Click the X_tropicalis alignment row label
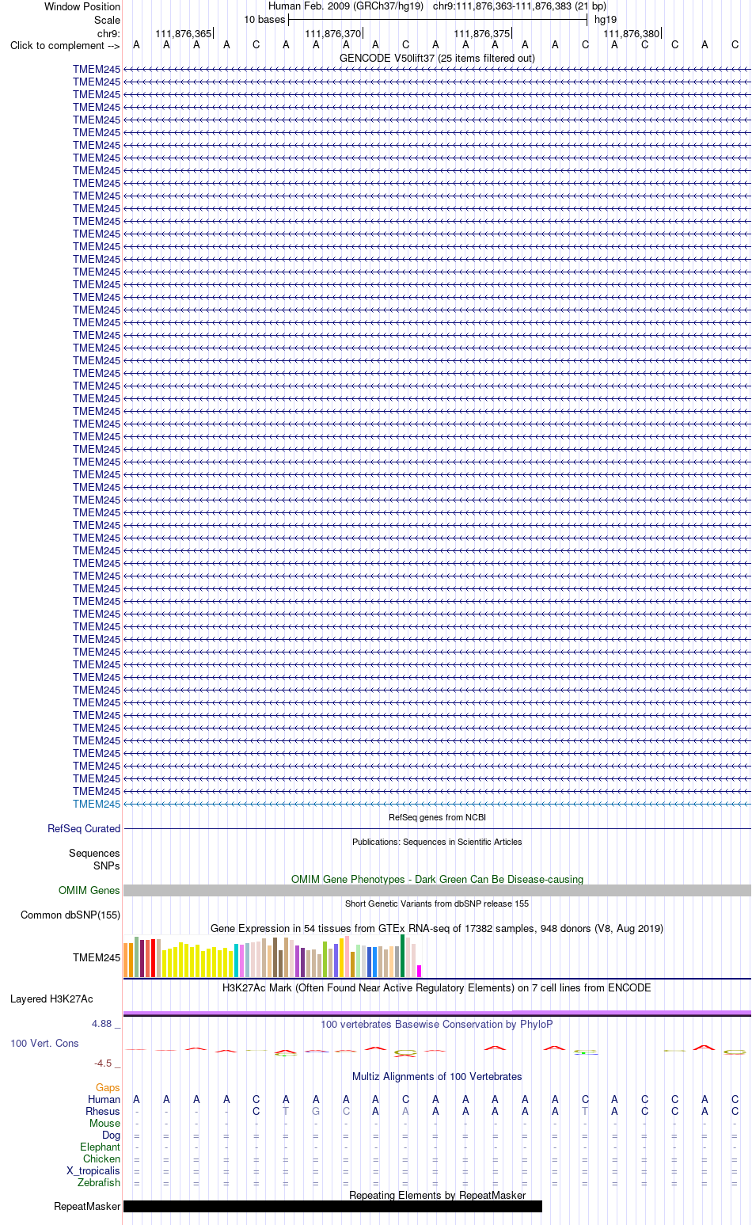 [x=93, y=1170]
